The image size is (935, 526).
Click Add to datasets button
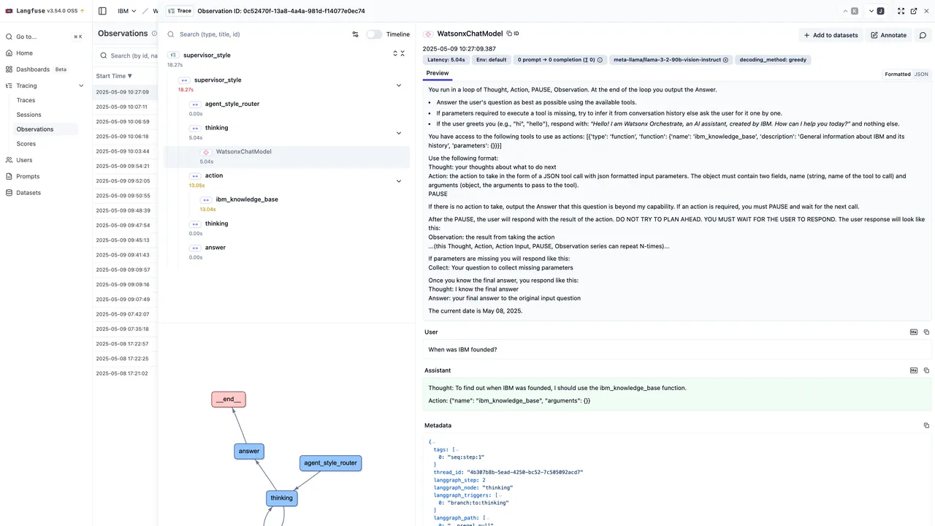pos(831,35)
